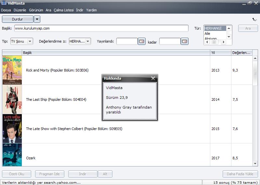
Task: Click the Alt button
Action: (105, 174)
